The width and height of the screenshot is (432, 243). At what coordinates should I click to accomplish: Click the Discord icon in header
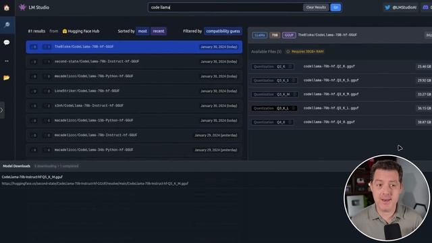click(426, 7)
